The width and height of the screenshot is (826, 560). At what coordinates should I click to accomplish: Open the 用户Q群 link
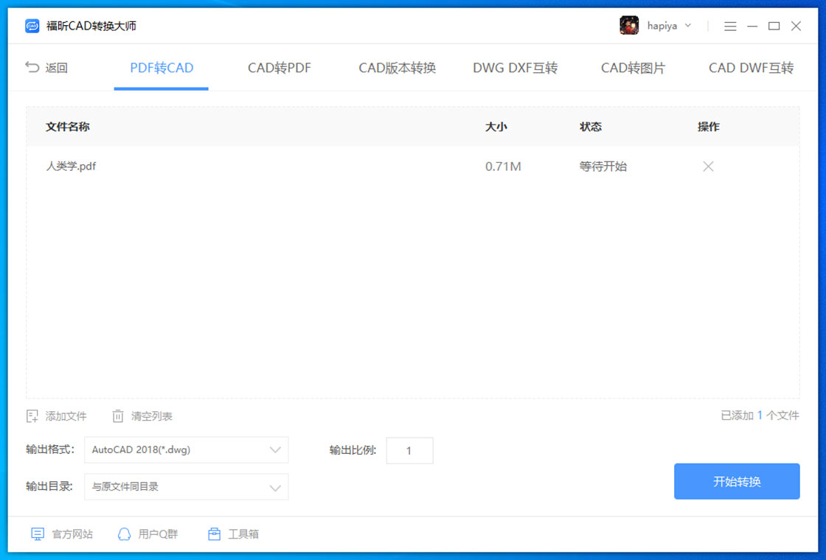point(147,534)
